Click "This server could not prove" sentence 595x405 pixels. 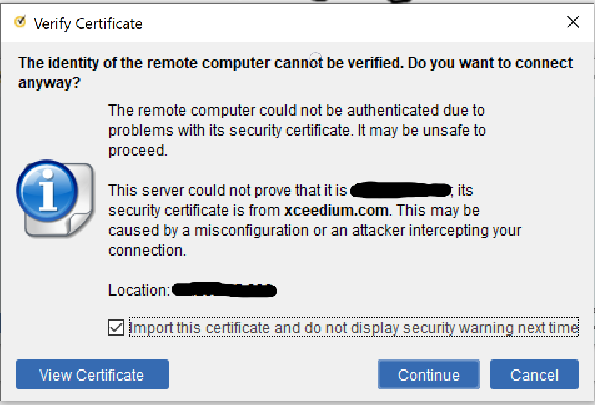[228, 190]
